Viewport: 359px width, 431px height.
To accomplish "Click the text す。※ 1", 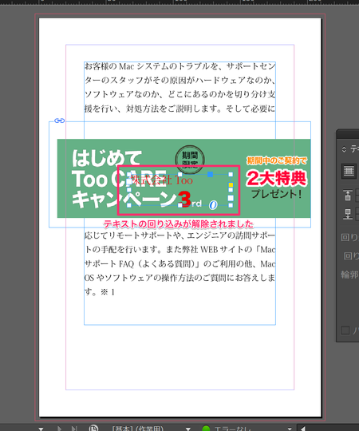I will [100, 291].
